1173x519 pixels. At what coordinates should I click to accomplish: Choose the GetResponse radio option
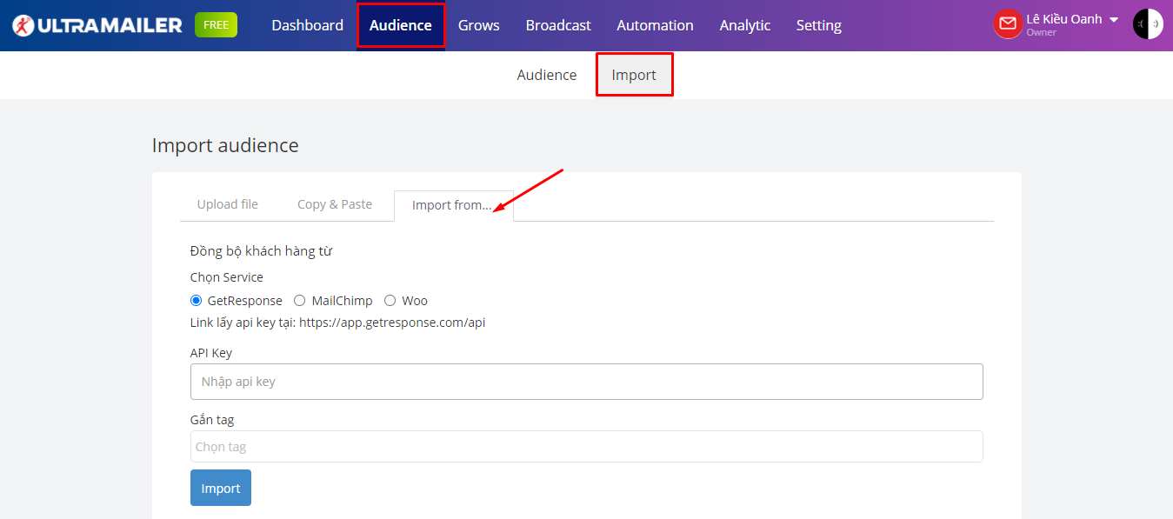pyautogui.click(x=196, y=301)
